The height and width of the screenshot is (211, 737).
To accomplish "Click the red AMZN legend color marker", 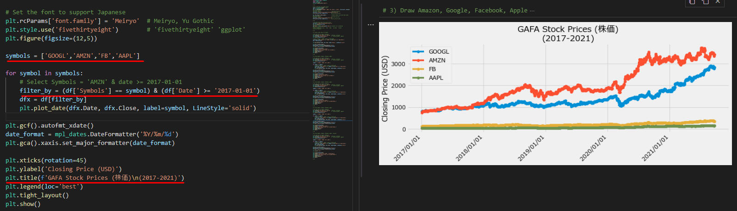I will coord(418,61).
